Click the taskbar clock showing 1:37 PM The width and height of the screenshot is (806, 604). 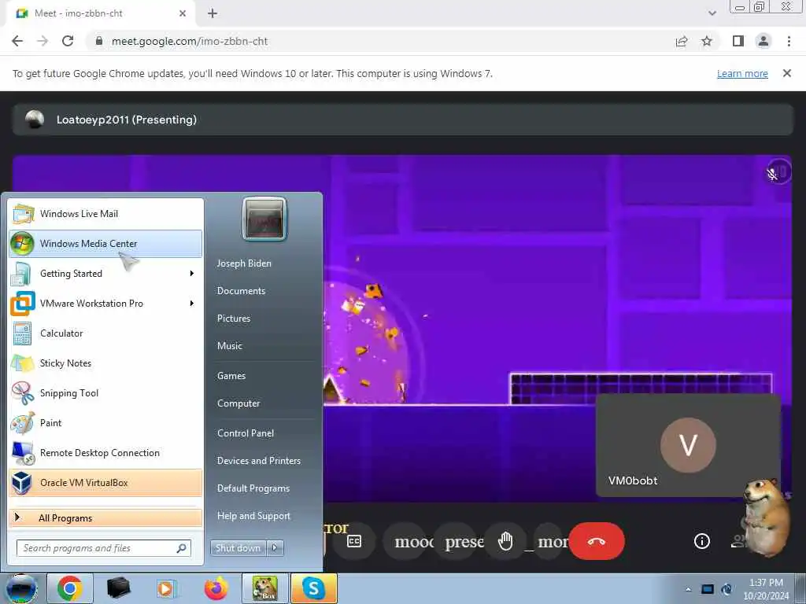pos(766,588)
